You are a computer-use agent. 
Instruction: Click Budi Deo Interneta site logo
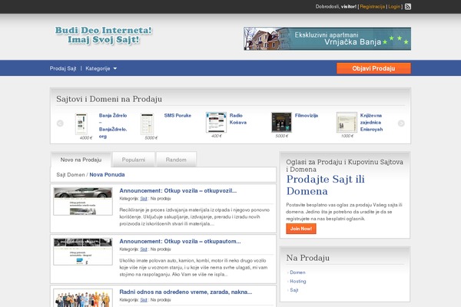[x=104, y=35]
